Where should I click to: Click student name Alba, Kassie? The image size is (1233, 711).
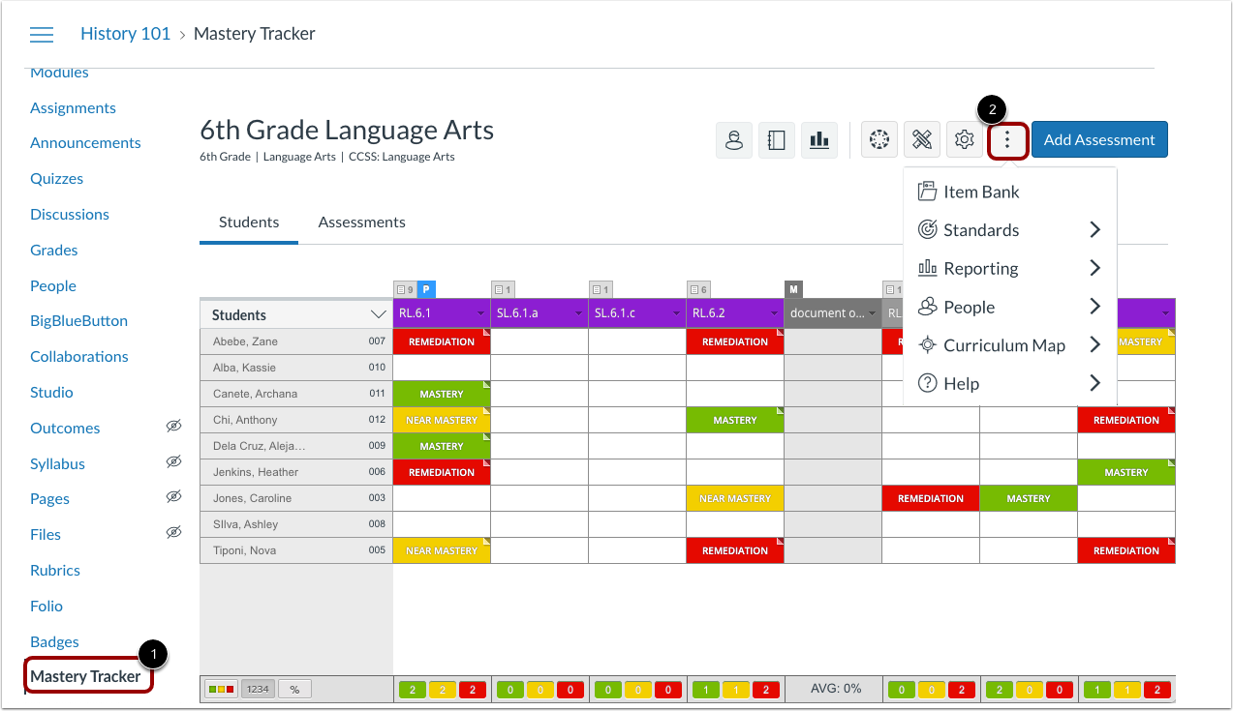click(x=245, y=368)
